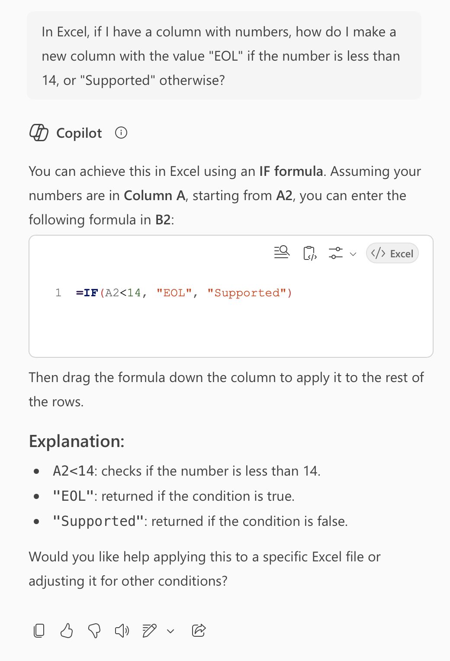Click the Copilot logo
This screenshot has width=450, height=661.
tap(39, 133)
